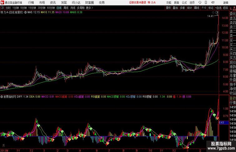Click the 14.41 high price label
Screen dimensions: 236x152
point(210,16)
